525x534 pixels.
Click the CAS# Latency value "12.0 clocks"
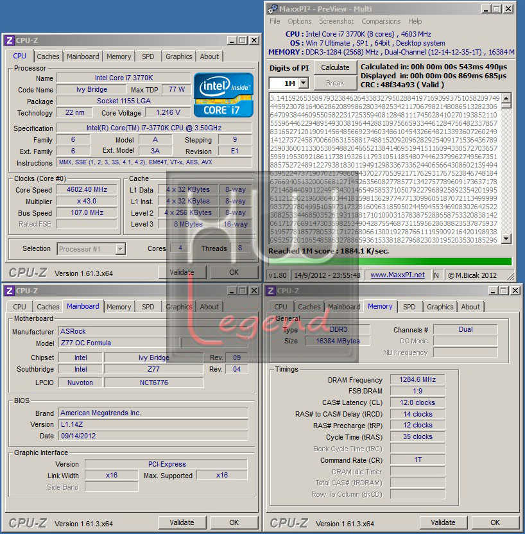point(417,402)
